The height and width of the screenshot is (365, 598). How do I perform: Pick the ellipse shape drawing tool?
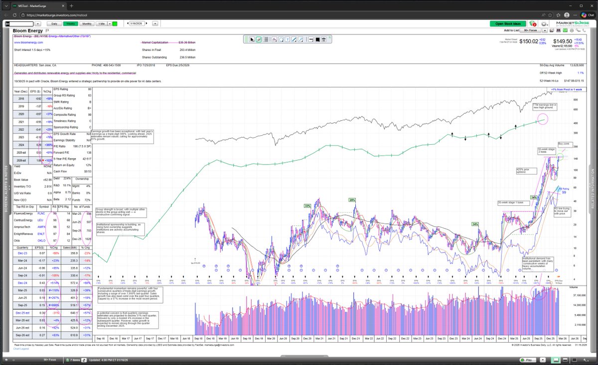coord(281,39)
